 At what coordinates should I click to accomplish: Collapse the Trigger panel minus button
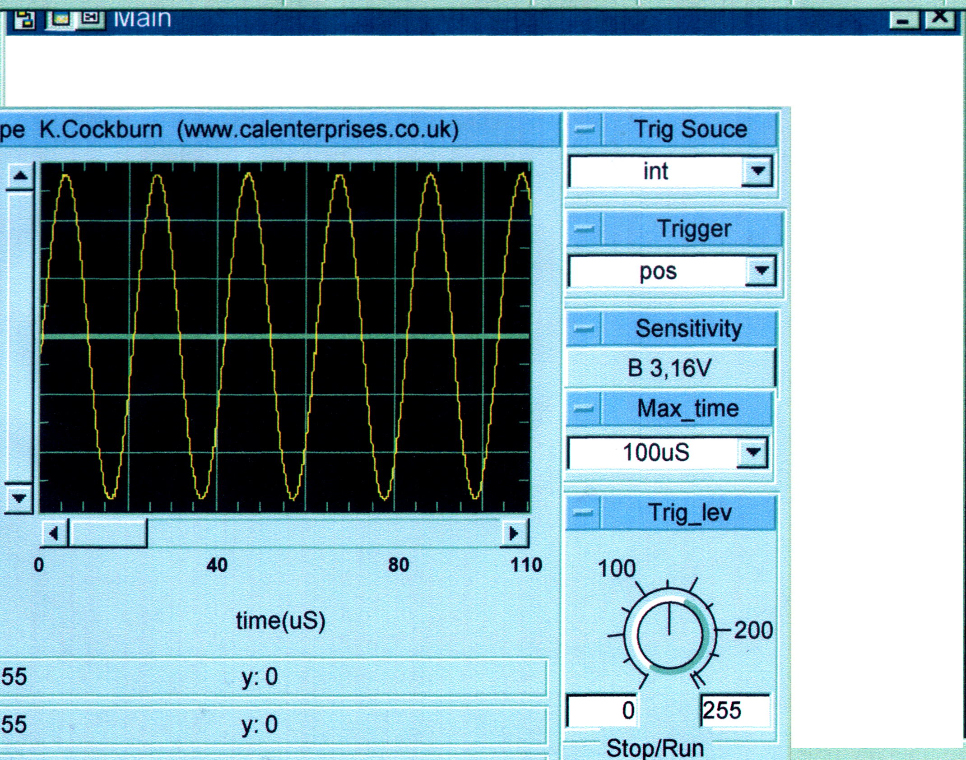point(585,229)
